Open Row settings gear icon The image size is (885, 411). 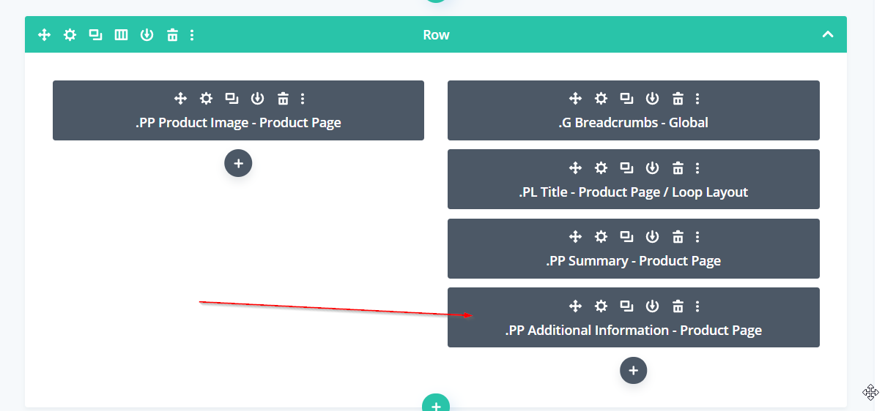tap(70, 34)
